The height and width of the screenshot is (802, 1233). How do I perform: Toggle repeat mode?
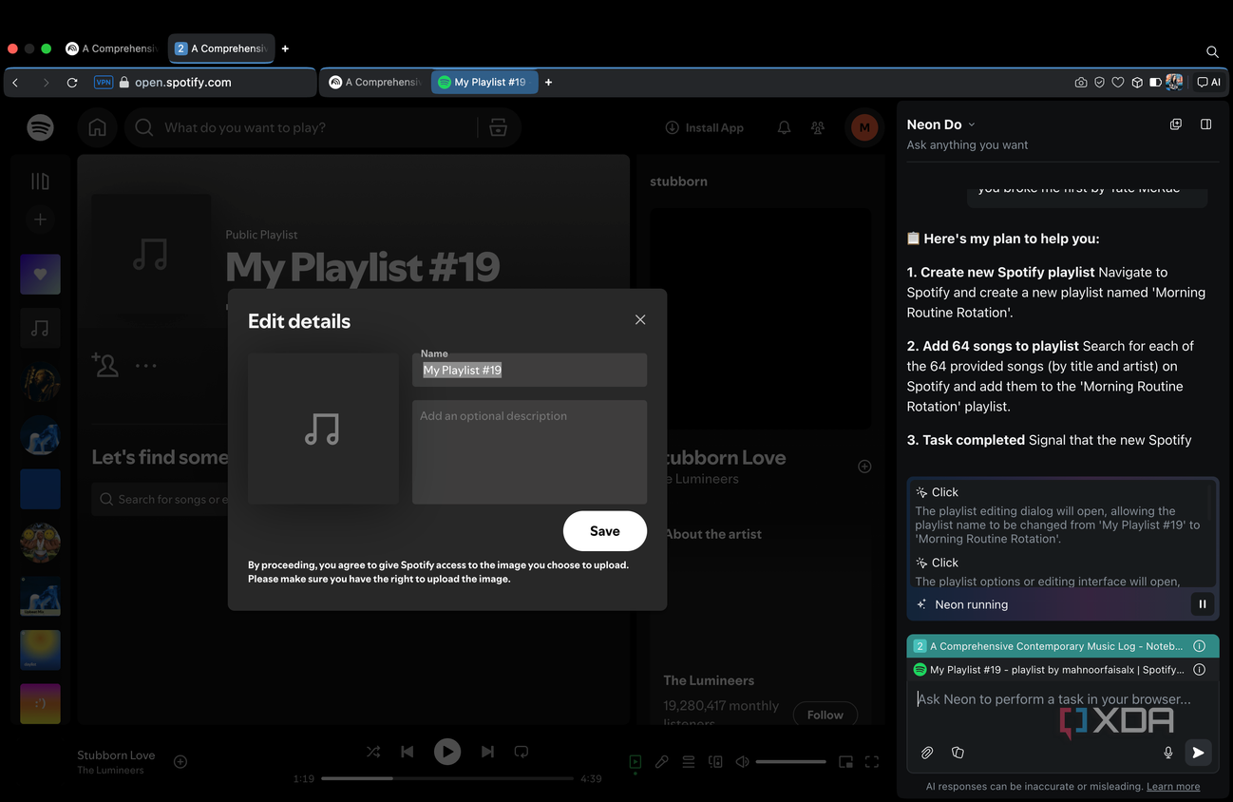[x=522, y=752]
